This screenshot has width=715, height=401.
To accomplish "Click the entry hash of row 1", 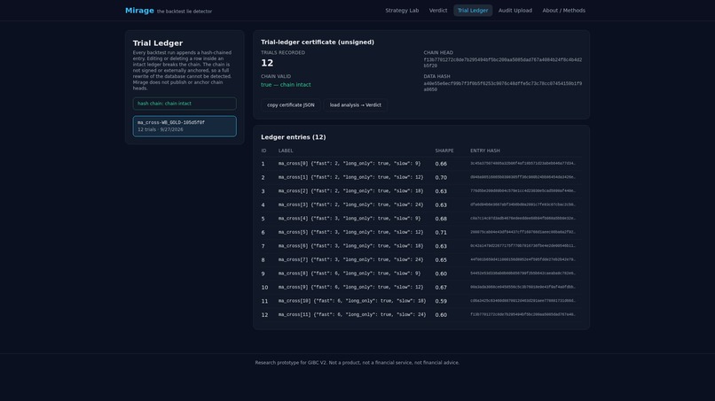I will 522,164.
